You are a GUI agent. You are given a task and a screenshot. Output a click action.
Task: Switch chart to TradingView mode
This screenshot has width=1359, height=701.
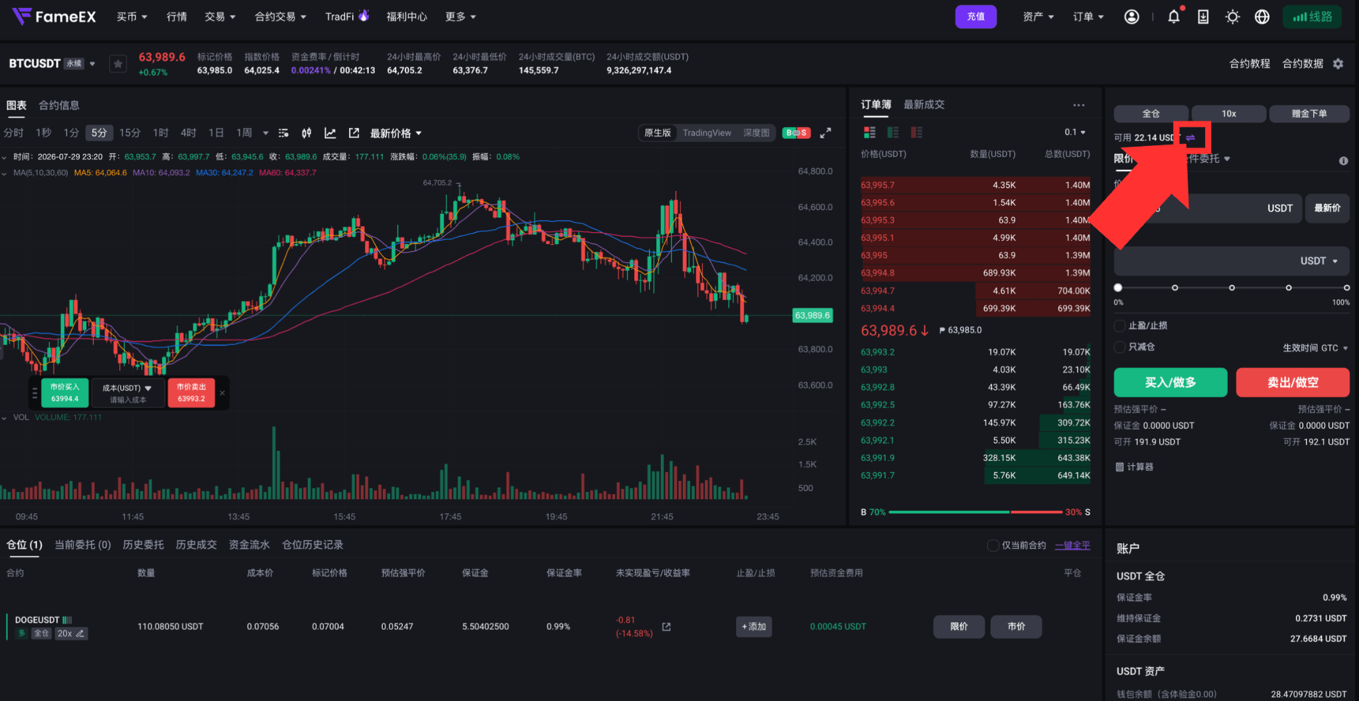(707, 133)
